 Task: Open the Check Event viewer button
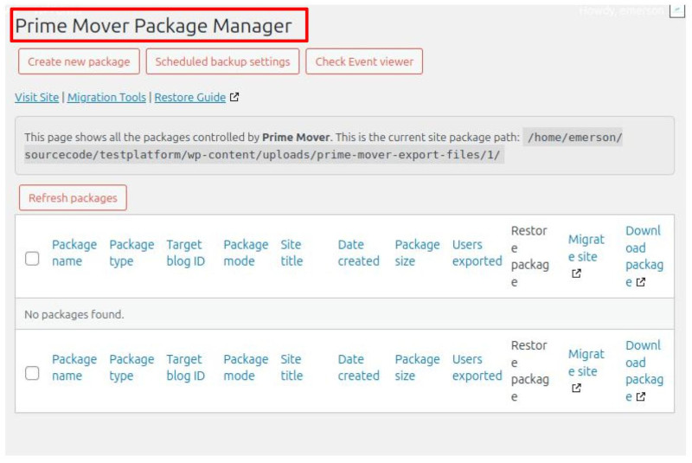coord(364,61)
